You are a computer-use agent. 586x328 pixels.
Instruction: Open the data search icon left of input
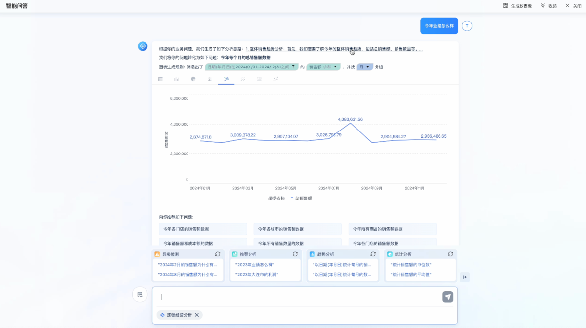[x=140, y=294]
